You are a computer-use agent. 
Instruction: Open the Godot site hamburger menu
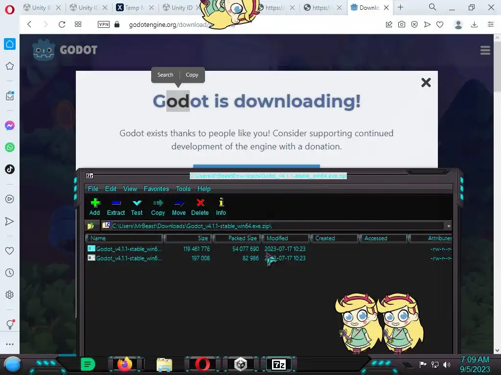pyautogui.click(x=485, y=50)
